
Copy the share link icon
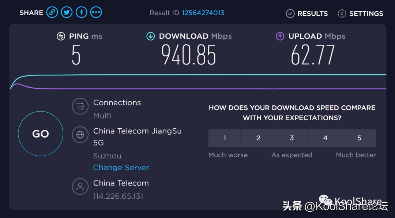pyautogui.click(x=52, y=12)
